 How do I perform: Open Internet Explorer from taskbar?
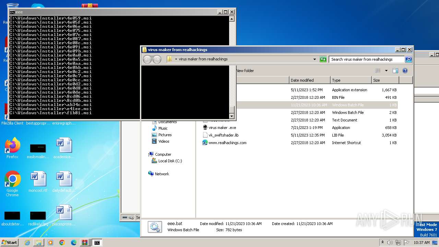tap(27, 243)
